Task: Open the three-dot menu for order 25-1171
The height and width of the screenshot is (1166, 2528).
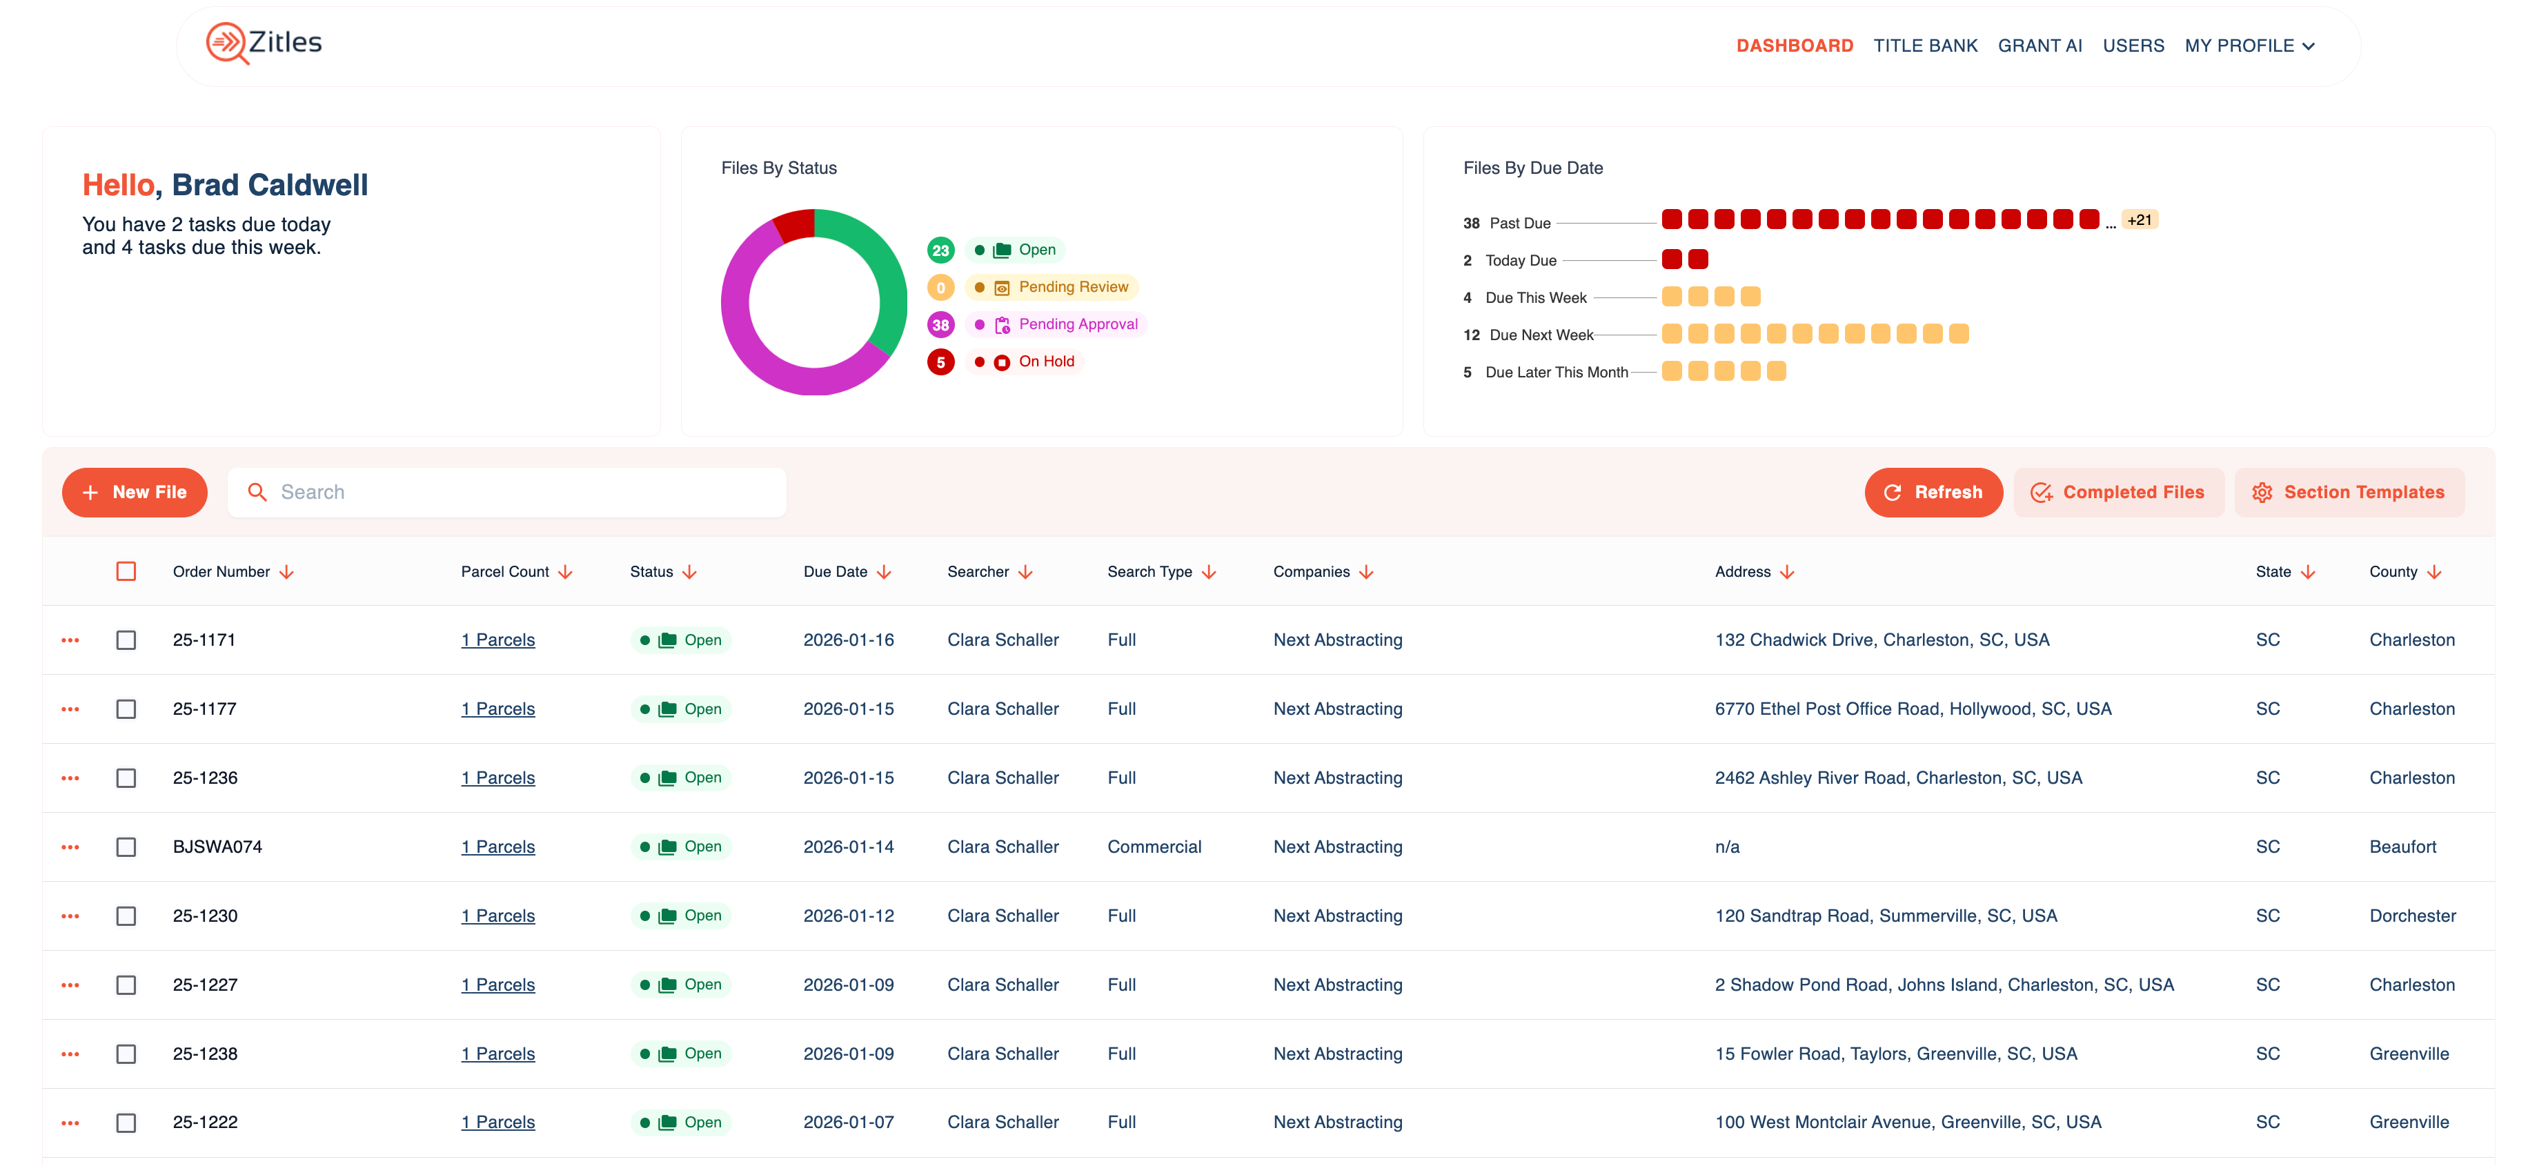Action: coord(70,640)
